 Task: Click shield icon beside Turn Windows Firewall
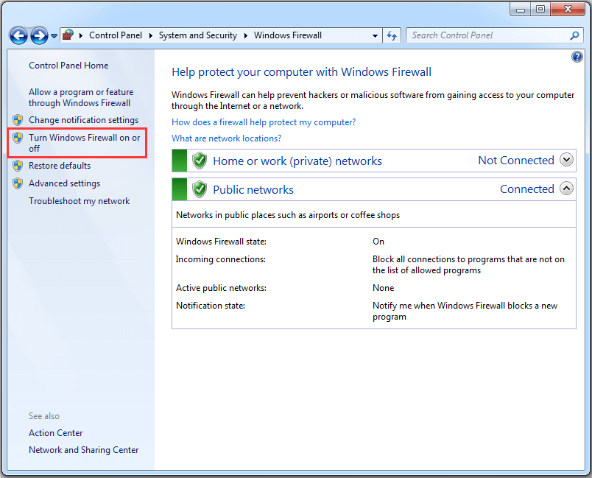18,138
